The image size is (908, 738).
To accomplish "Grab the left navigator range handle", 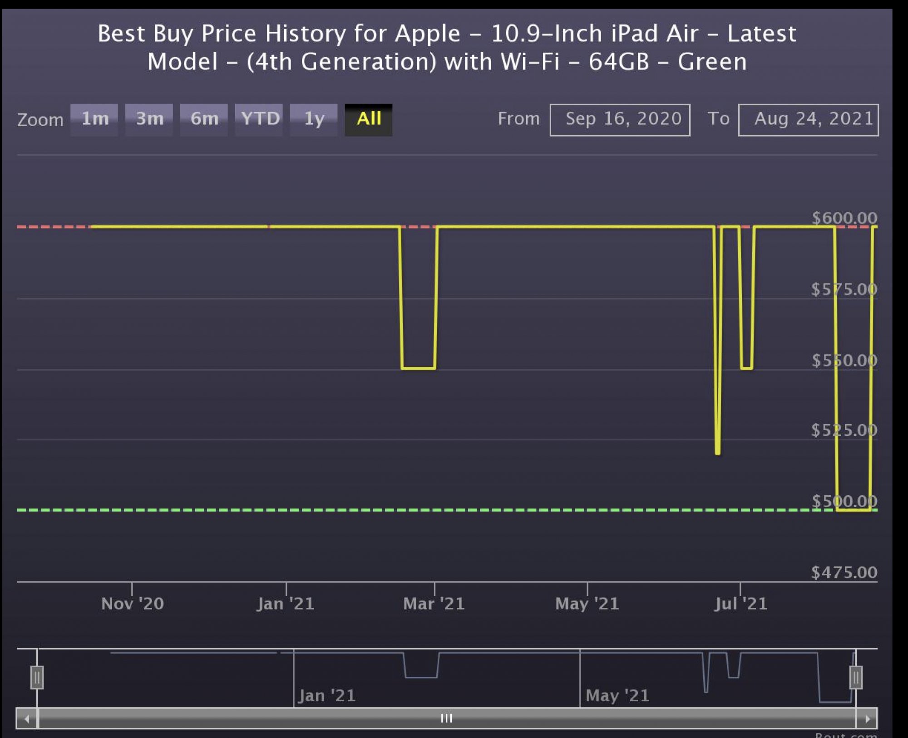I will coord(37,677).
